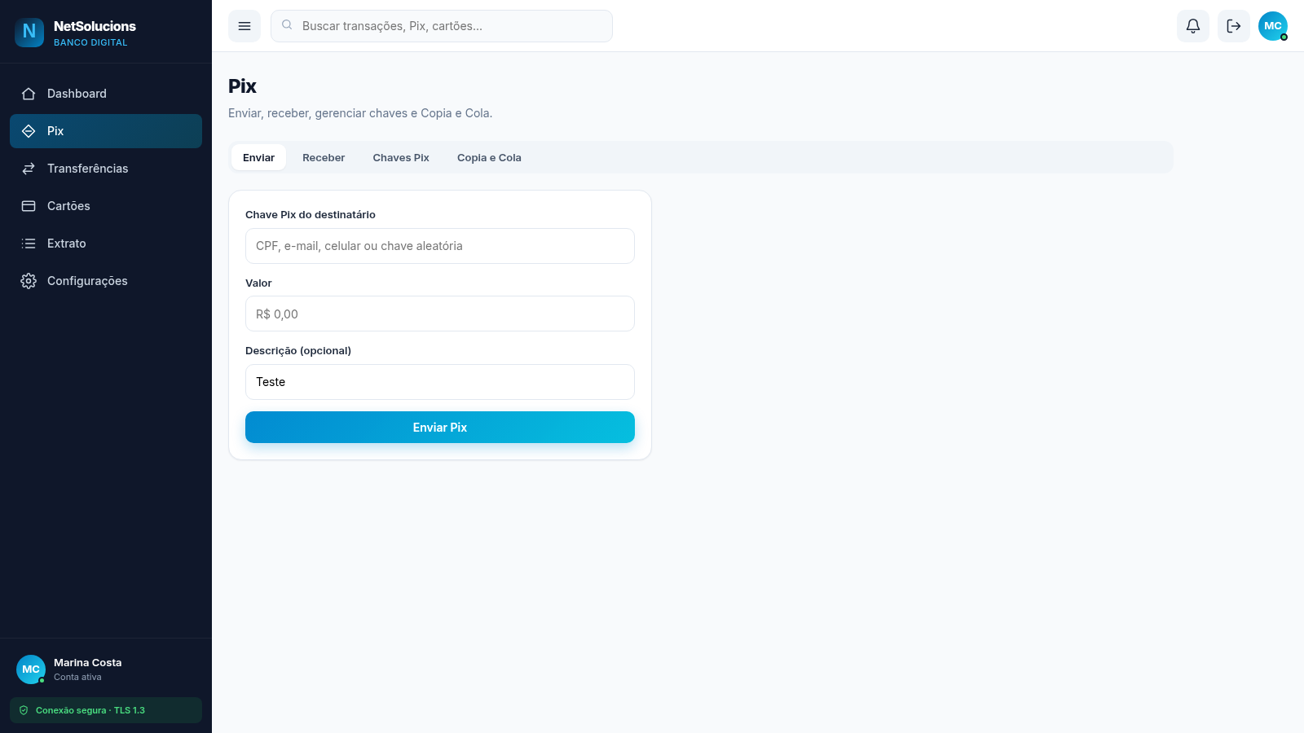Open the MC profile avatar in header
1304x733 pixels.
(x=1273, y=26)
